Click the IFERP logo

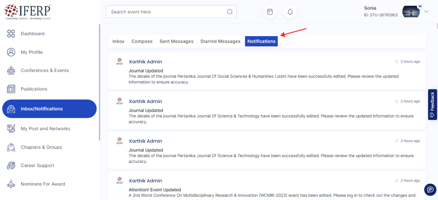[28, 12]
